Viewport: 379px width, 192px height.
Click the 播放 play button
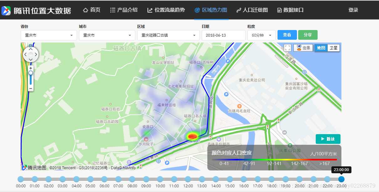click(x=328, y=139)
